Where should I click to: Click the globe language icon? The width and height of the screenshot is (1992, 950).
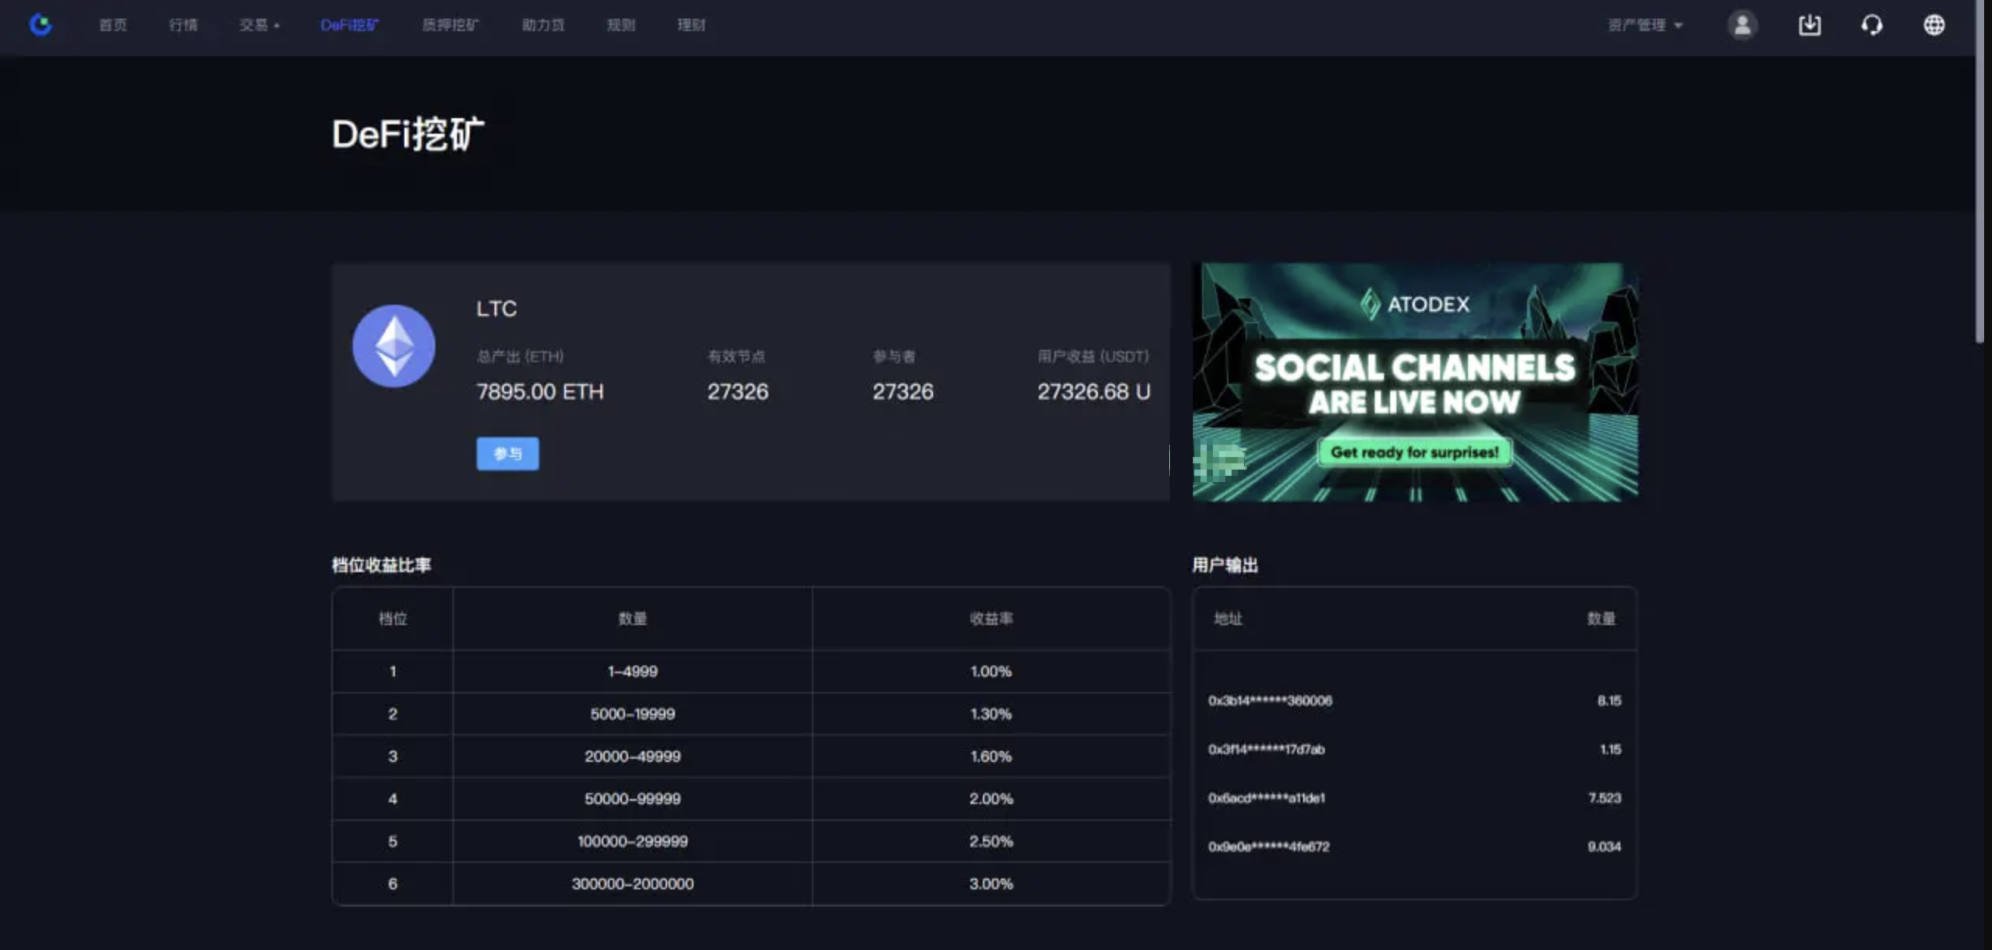(x=1934, y=25)
